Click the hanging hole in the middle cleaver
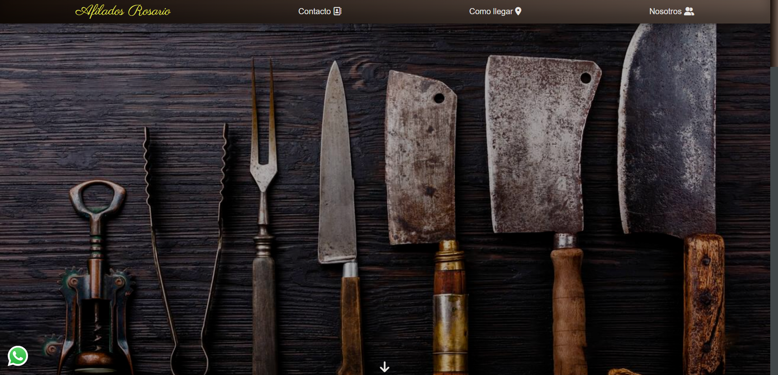778x375 pixels. [x=585, y=78]
